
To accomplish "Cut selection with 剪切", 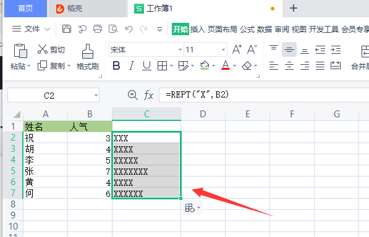I will click(x=51, y=49).
